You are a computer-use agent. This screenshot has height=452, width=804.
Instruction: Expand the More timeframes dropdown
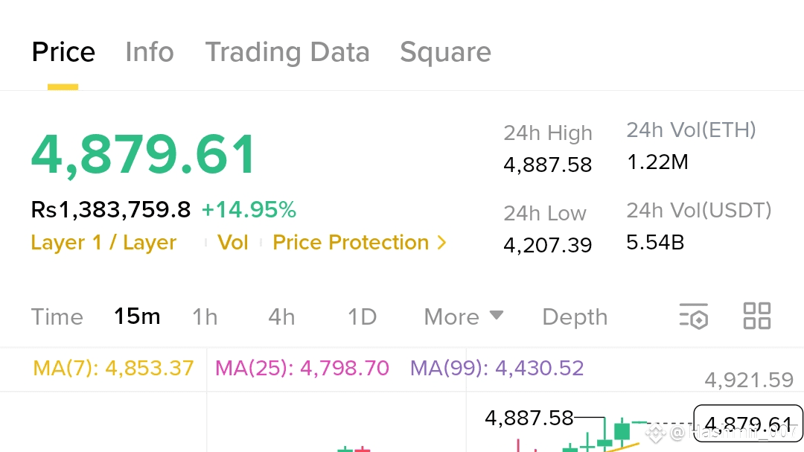[463, 316]
